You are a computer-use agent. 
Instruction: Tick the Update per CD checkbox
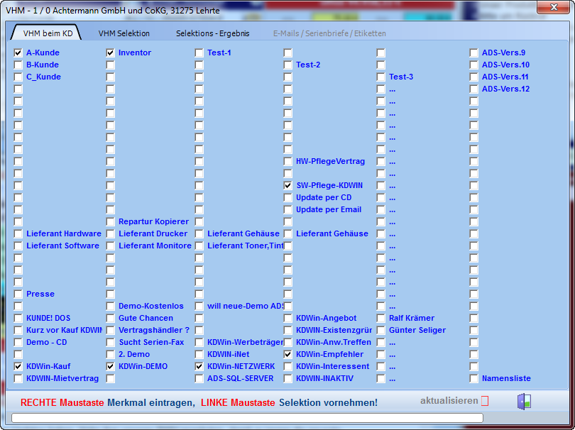pyautogui.click(x=288, y=198)
